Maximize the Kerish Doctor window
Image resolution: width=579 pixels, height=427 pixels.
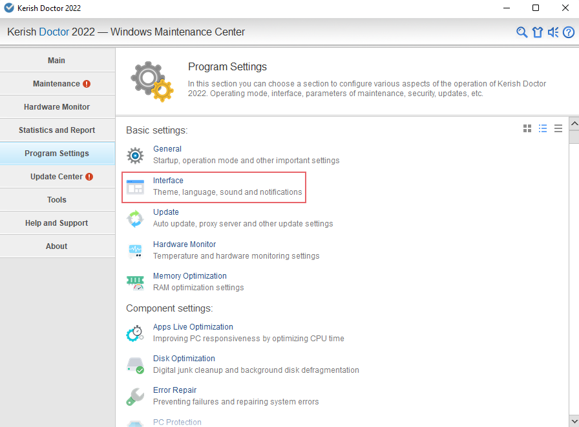point(536,8)
